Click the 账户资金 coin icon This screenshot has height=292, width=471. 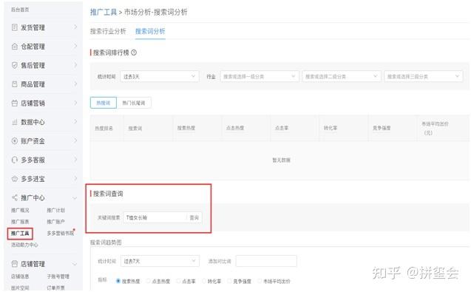click(15, 140)
